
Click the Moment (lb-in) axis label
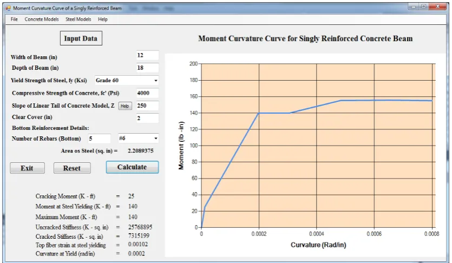[x=181, y=146]
